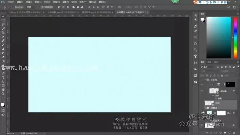
Task: Select the Gradient tool
Action: tap(3, 61)
